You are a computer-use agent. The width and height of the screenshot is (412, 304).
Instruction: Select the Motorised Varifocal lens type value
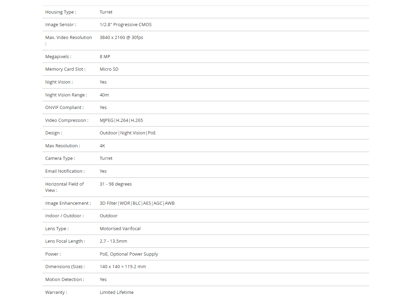[120, 228]
